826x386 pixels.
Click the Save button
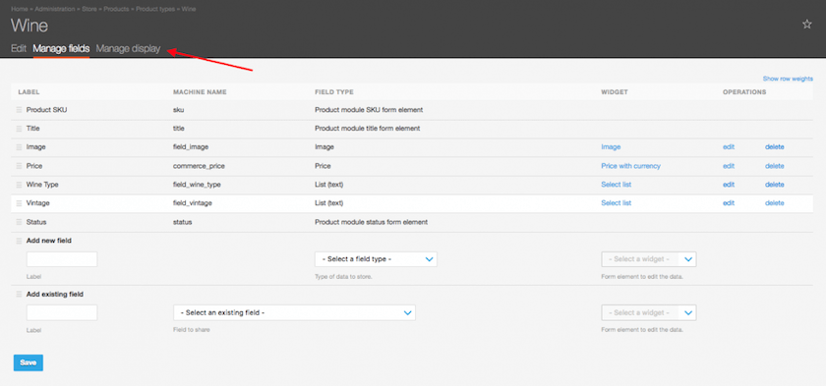[x=28, y=362]
